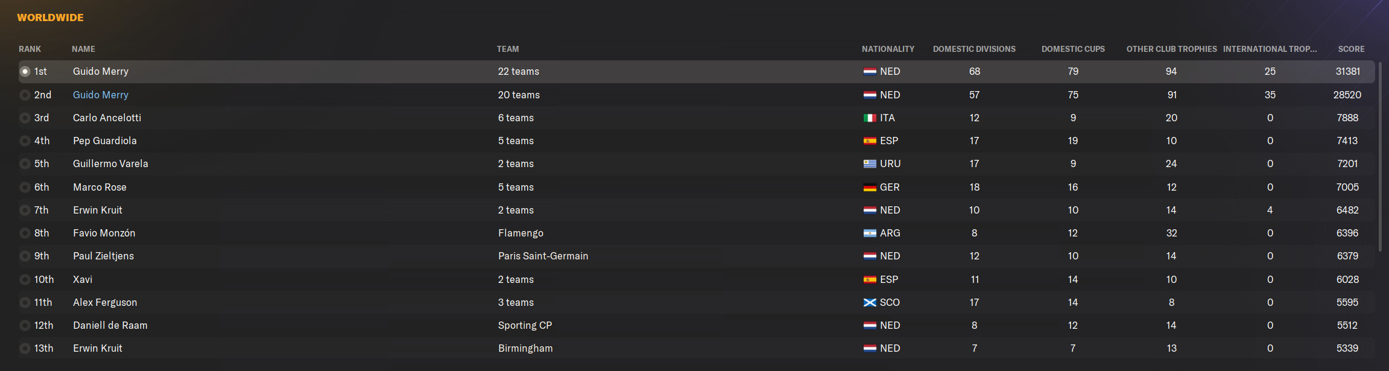Sort by the Nationality column header
The height and width of the screenshot is (371, 1389).
coord(888,49)
